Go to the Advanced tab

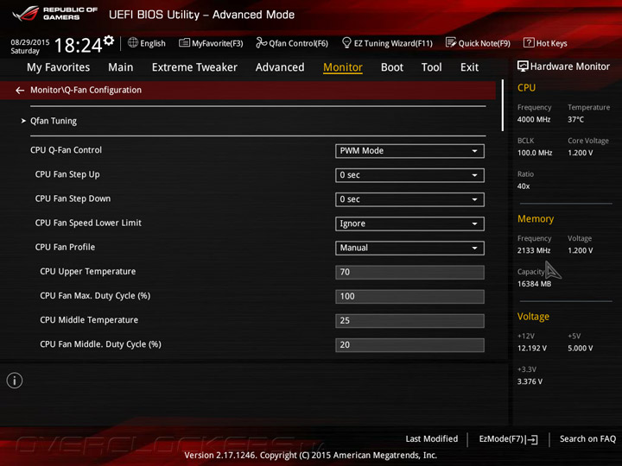coord(280,67)
